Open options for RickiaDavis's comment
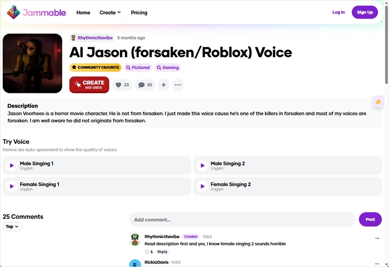The height and width of the screenshot is (267, 389). [x=377, y=264]
